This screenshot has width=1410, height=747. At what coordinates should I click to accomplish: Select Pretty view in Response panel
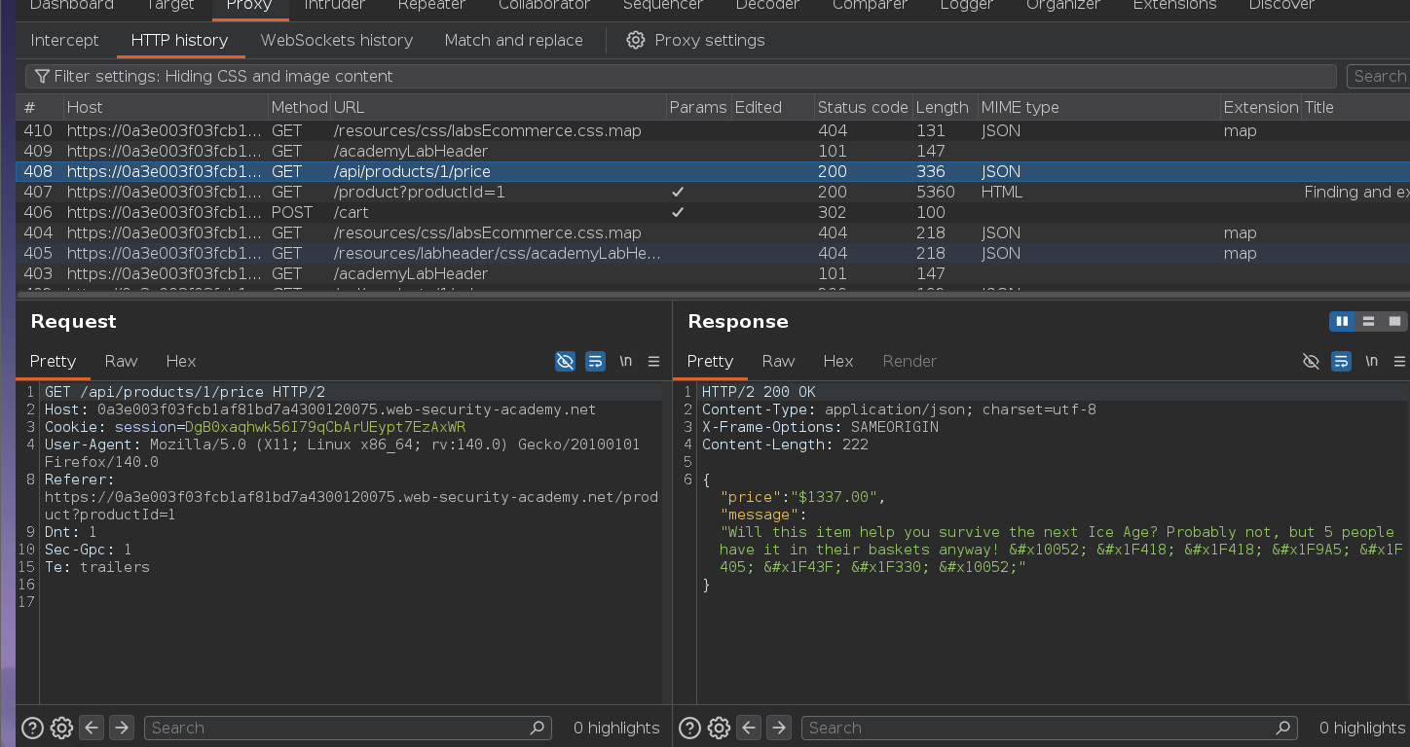[710, 361]
